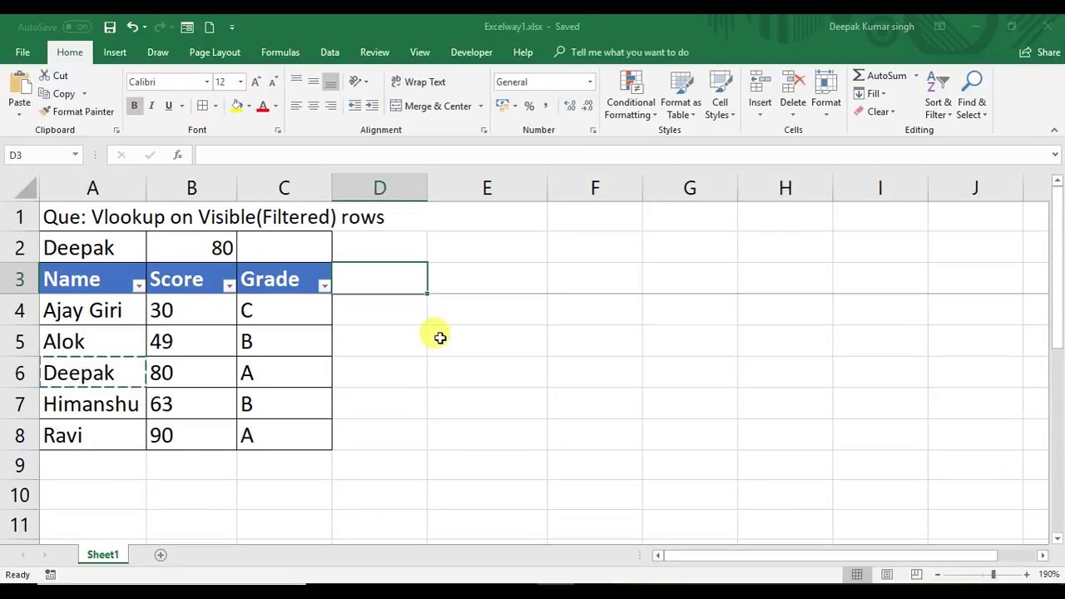Toggle Bold formatting
Image resolution: width=1065 pixels, height=599 pixels.
(x=134, y=106)
